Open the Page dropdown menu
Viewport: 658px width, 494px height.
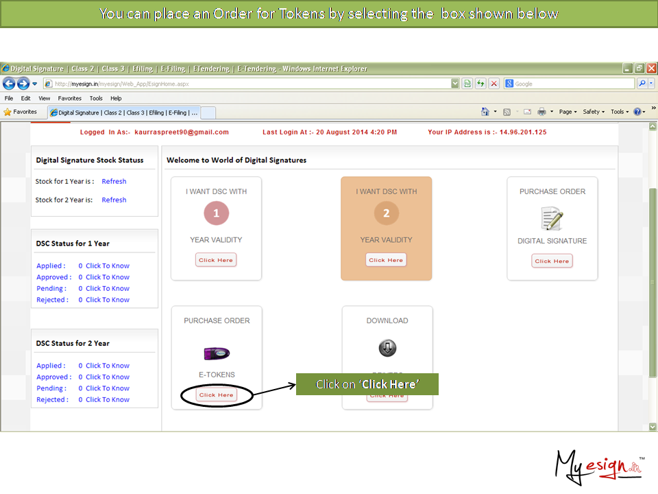568,112
